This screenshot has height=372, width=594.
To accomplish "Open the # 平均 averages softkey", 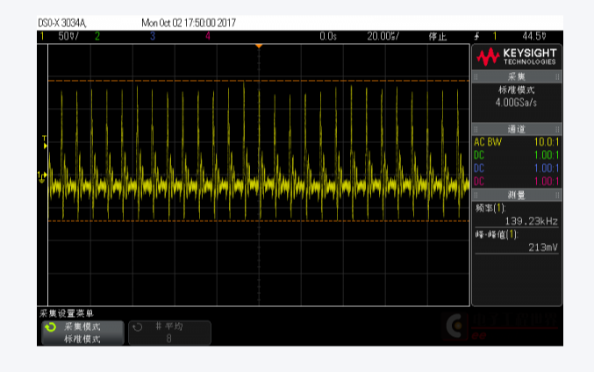I will 169,333.
